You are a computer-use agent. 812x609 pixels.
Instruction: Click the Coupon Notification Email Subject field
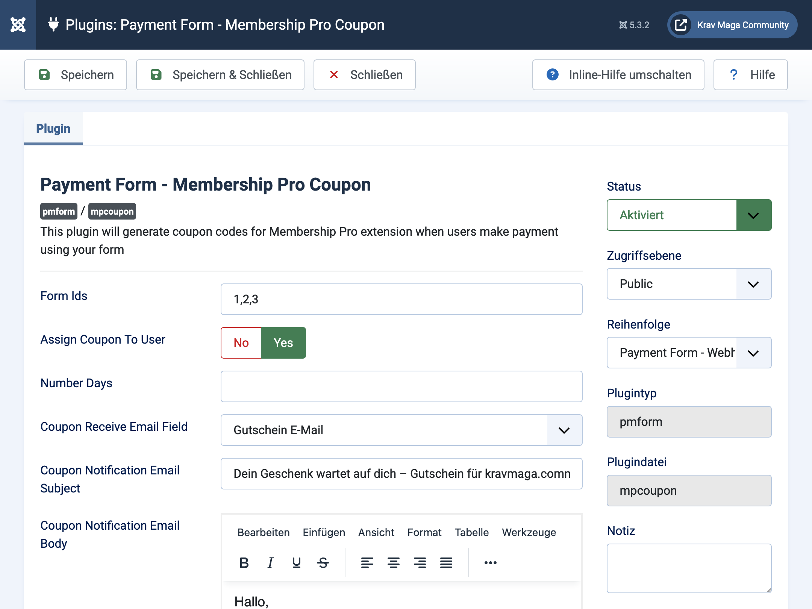pos(401,474)
